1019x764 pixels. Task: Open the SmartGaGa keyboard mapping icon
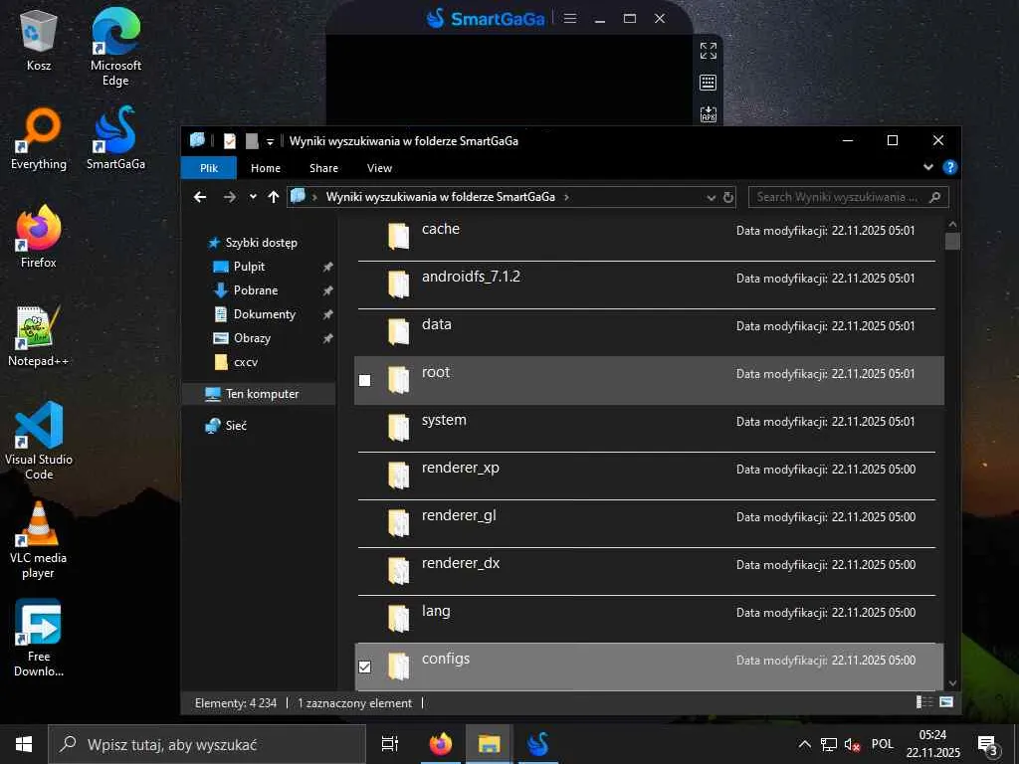[708, 83]
